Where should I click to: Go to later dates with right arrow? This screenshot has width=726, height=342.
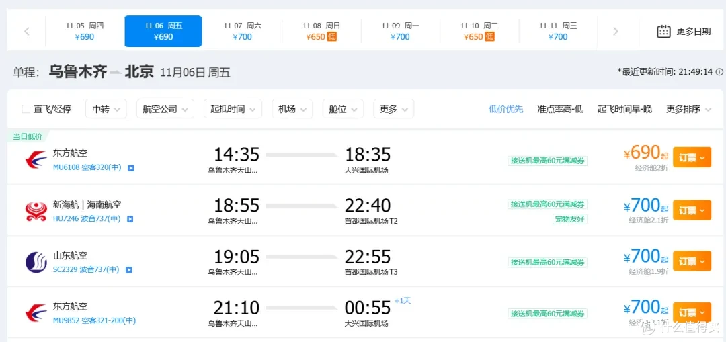coord(615,32)
